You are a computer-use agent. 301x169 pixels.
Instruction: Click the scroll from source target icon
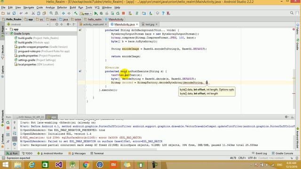[x=56, y=24]
